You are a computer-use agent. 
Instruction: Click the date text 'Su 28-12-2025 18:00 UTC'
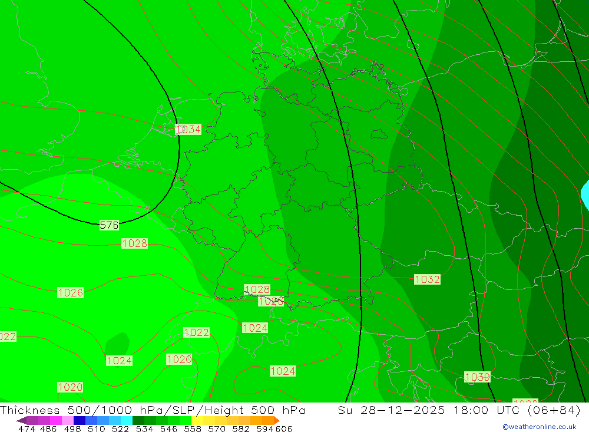[x=431, y=410]
